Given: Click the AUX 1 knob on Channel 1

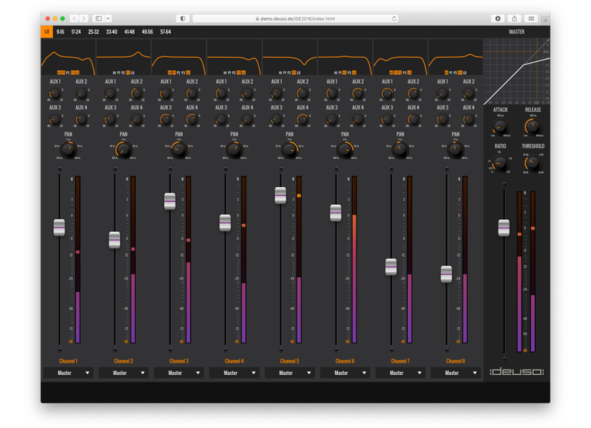Looking at the screenshot, I should (55, 93).
